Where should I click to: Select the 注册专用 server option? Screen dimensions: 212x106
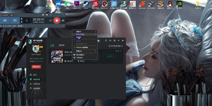[x=69, y=61]
